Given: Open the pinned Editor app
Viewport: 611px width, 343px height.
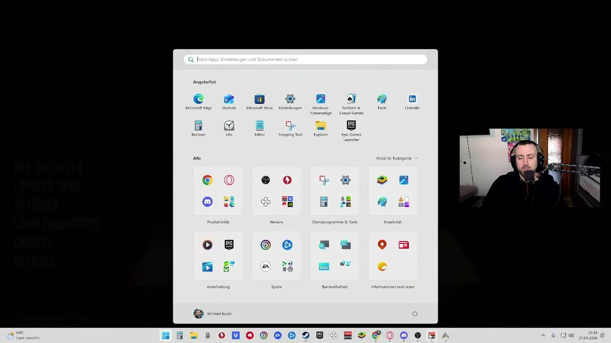Looking at the screenshot, I should click(x=260, y=129).
